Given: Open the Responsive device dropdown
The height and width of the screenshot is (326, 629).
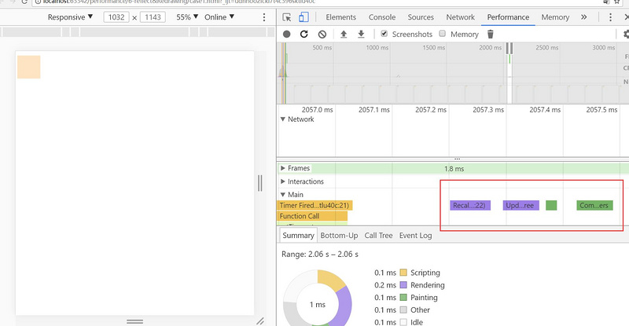Looking at the screenshot, I should coord(70,16).
